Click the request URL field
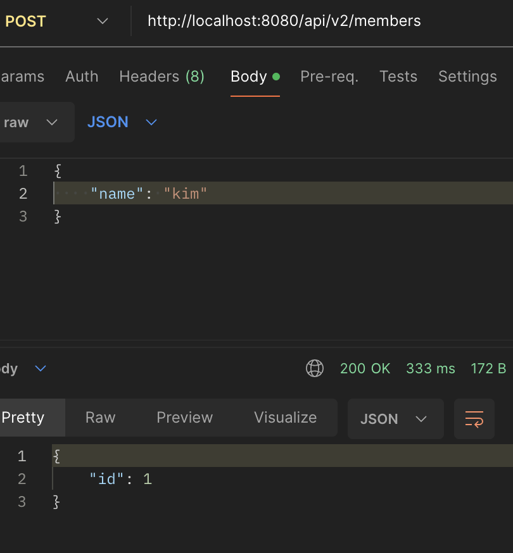Screen dimensions: 513x553 [x=284, y=21]
